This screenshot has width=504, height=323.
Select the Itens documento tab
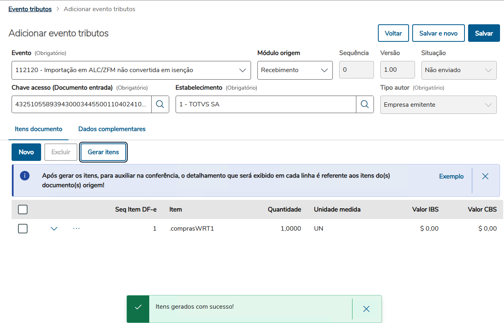(x=39, y=129)
